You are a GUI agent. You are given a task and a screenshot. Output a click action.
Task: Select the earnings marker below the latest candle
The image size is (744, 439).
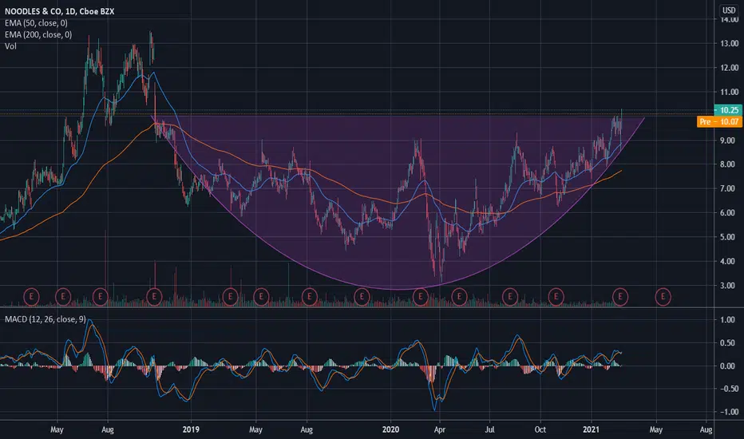click(620, 297)
